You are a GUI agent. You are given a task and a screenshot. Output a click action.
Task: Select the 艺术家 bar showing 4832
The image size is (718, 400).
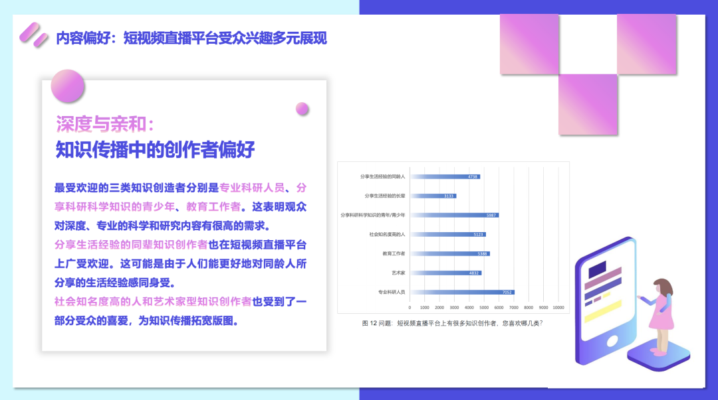pos(445,273)
